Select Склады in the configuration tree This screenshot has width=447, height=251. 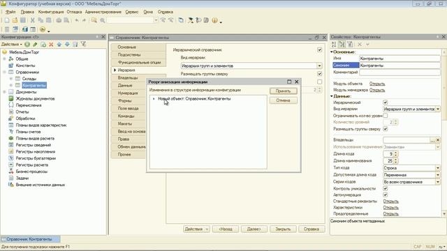tap(29, 79)
